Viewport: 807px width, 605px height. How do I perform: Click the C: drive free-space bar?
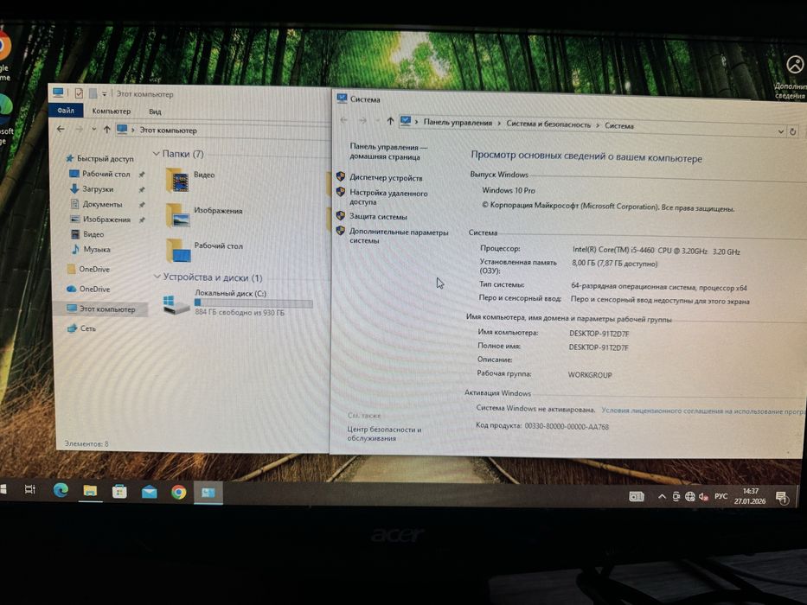253,303
